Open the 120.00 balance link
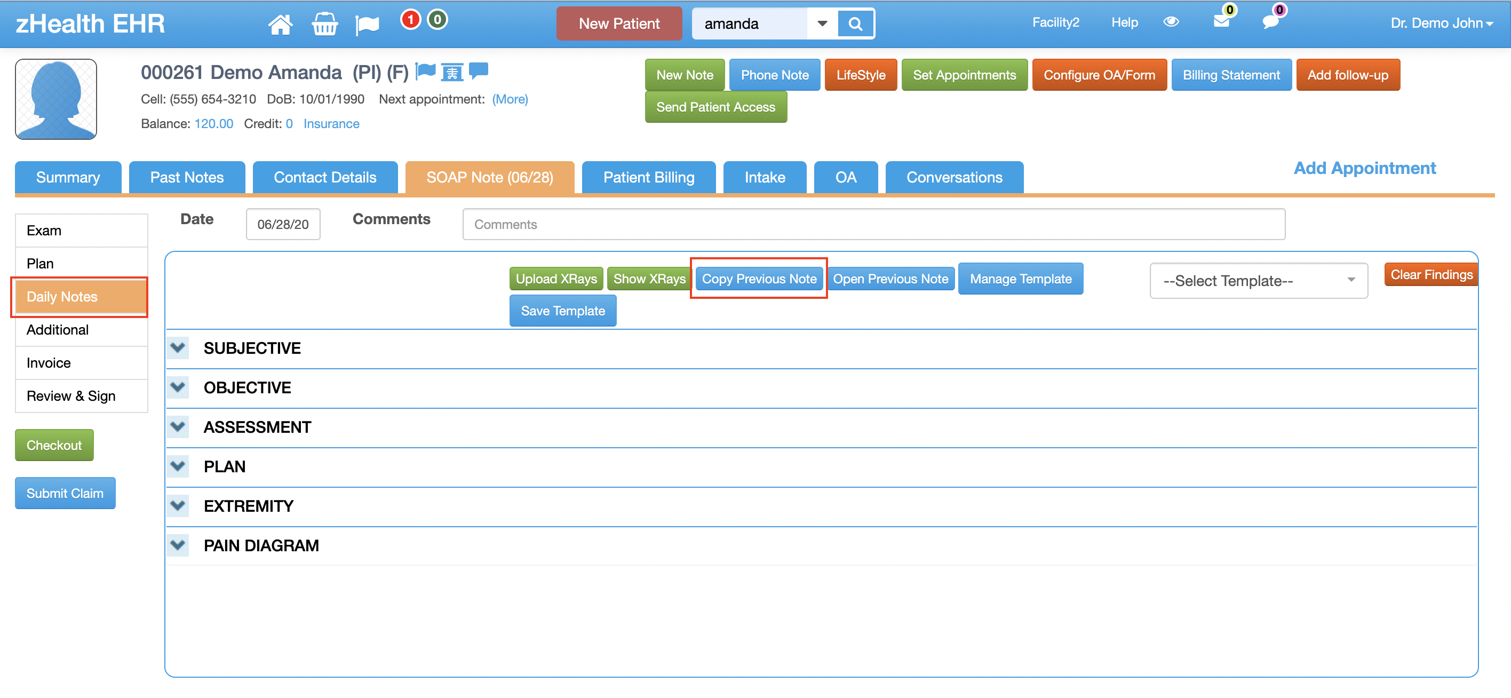 213,124
